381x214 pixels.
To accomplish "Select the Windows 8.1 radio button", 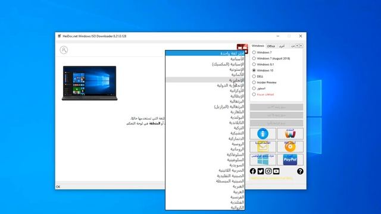I will click(254, 64).
